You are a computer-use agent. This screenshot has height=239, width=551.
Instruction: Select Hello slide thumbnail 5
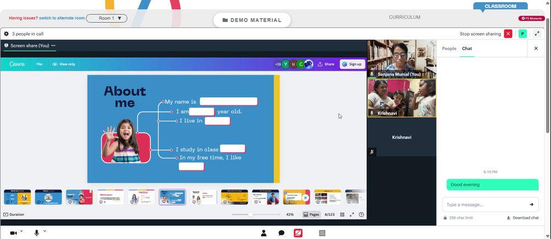[141, 197]
